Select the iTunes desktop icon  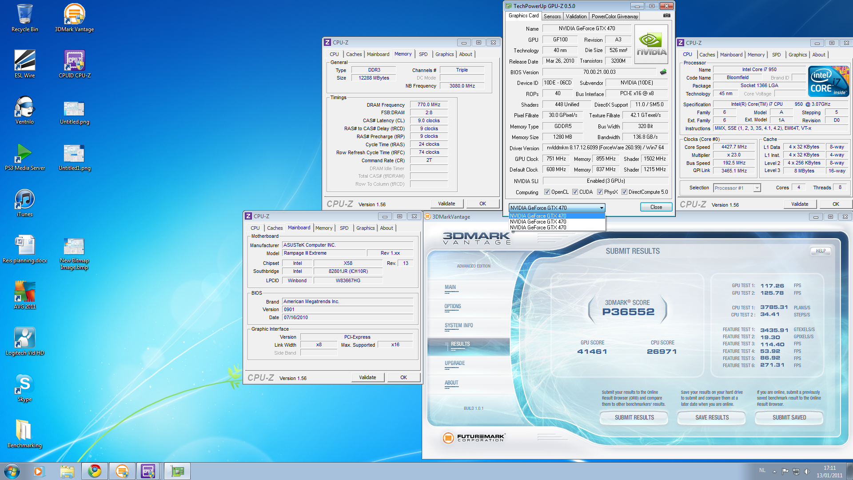(24, 203)
